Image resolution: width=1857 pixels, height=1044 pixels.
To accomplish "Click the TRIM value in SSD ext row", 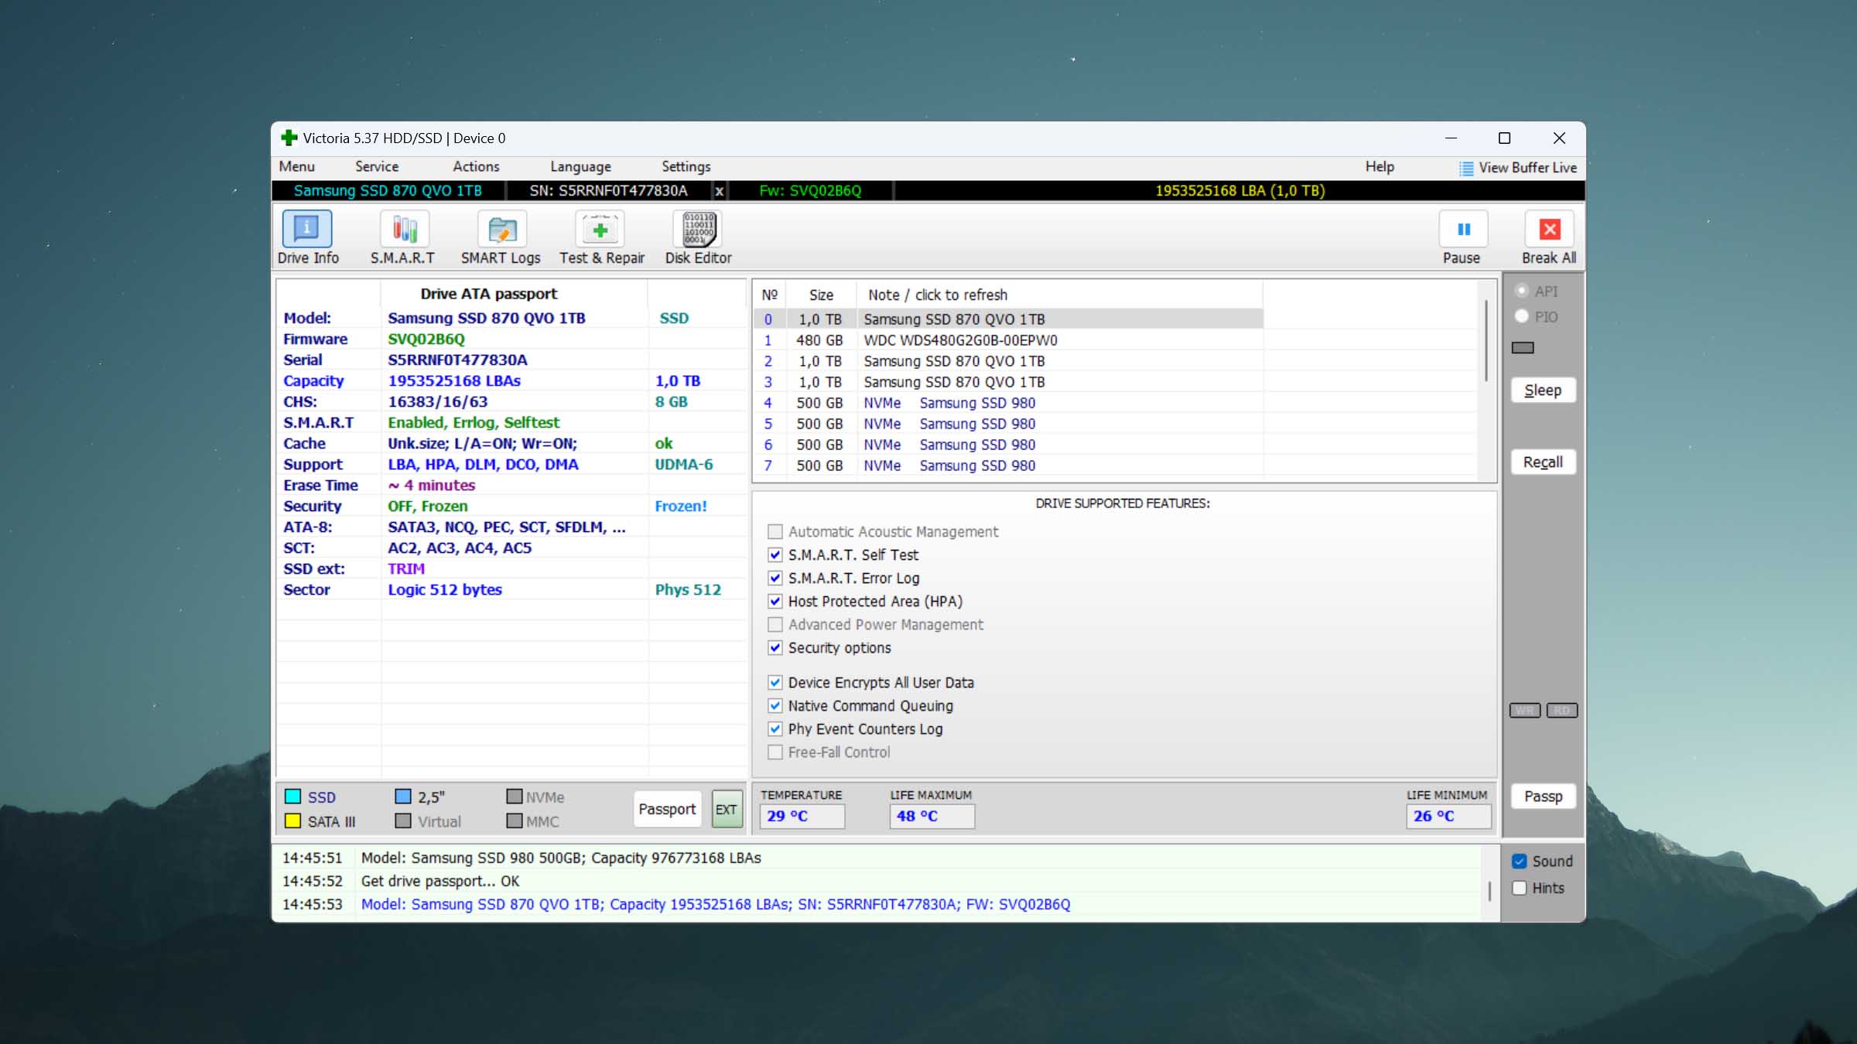I will (x=406, y=568).
